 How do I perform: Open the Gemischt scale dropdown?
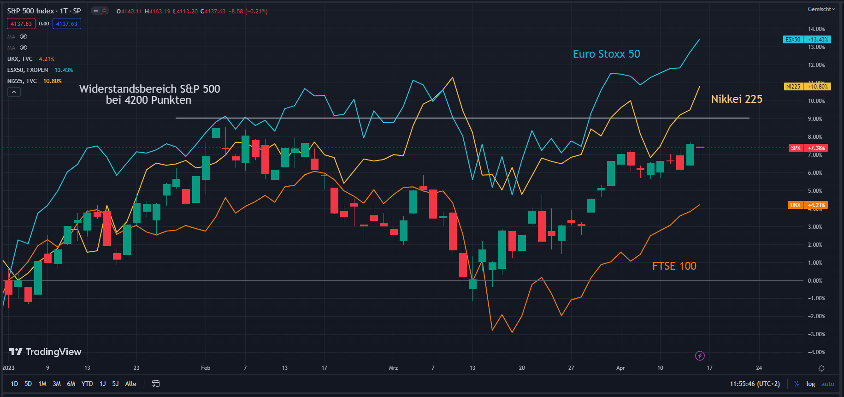click(x=821, y=9)
